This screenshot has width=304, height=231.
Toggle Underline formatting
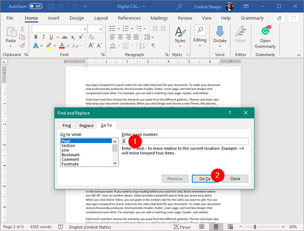tap(51, 37)
